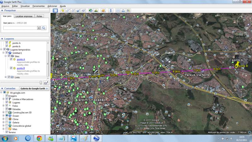This screenshot has width=252, height=142.
Task: Switch to the Rotas tab
Action: (x=39, y=16)
